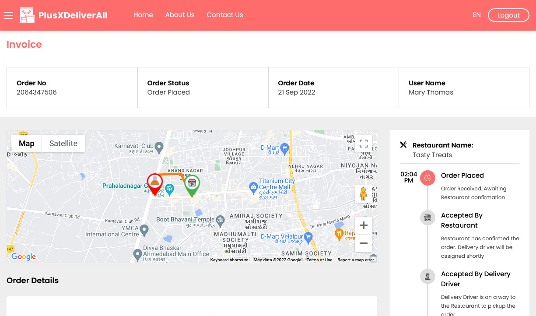The height and width of the screenshot is (316, 536).
Task: Click the green restaurant store marker
Action: click(x=192, y=186)
